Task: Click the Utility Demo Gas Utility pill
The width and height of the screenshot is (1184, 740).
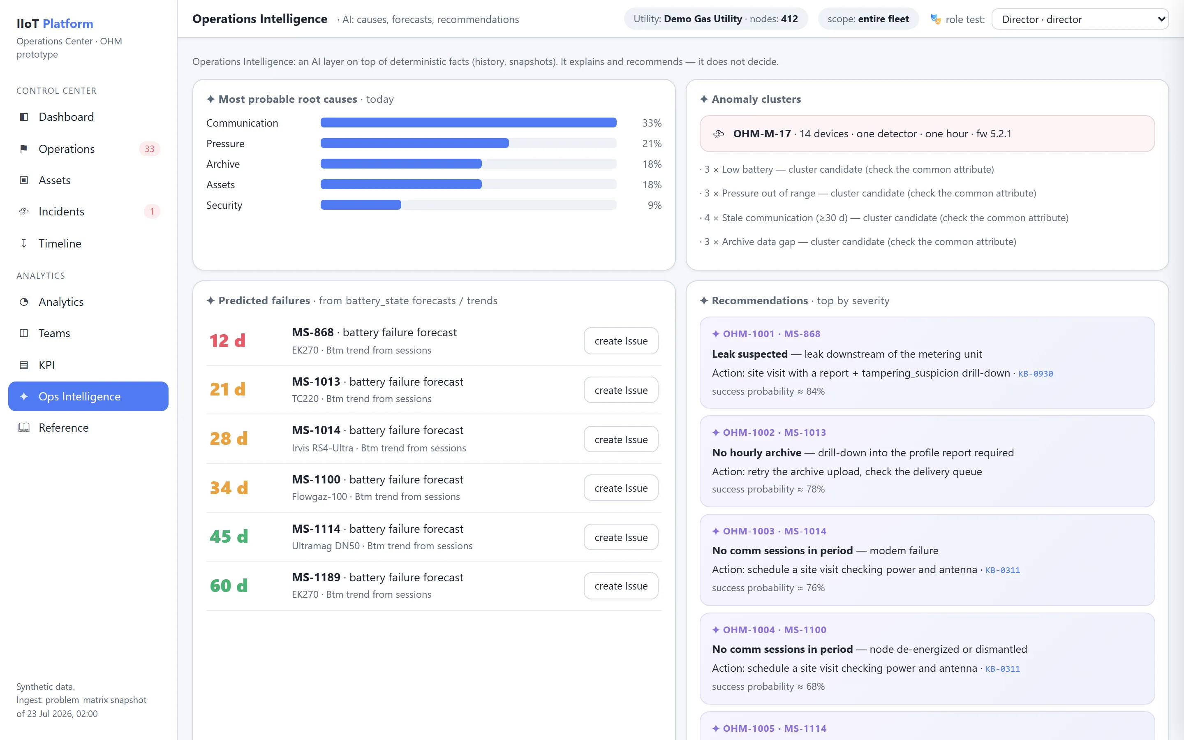Action: pos(715,19)
